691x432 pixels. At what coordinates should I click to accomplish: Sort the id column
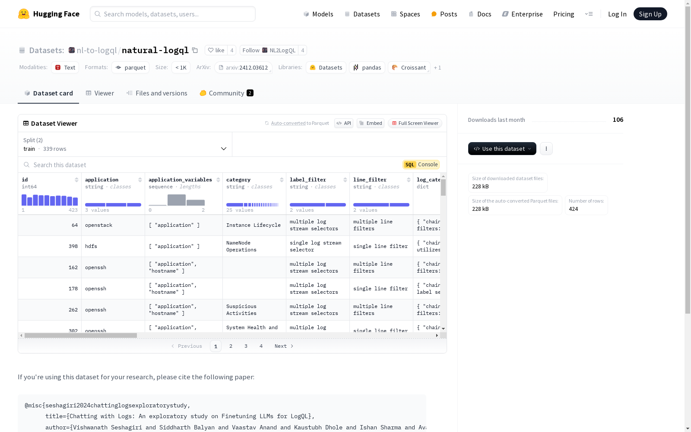(76, 180)
